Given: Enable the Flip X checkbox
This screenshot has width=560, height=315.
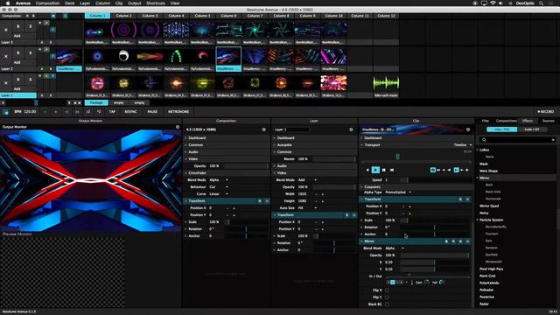Looking at the screenshot, I should coord(387,290).
